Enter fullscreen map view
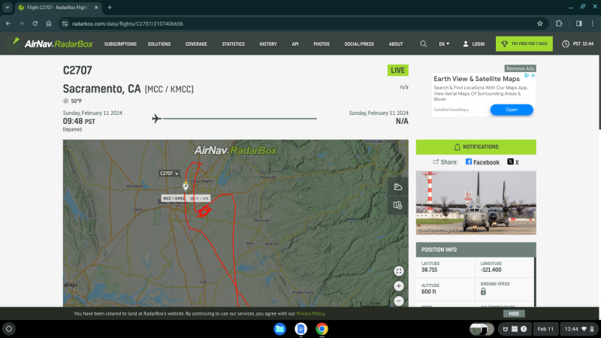The image size is (601, 338). point(398,271)
